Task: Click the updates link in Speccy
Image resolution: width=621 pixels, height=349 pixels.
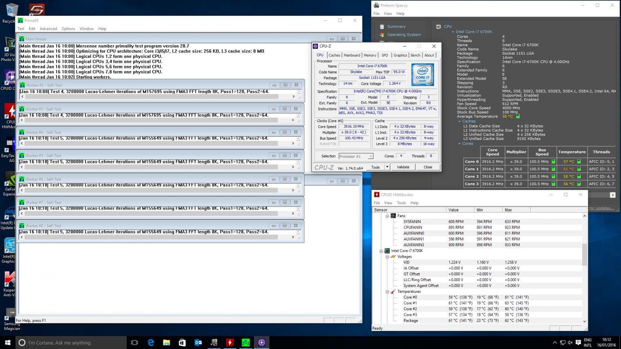Action: pyautogui.click(x=602, y=208)
